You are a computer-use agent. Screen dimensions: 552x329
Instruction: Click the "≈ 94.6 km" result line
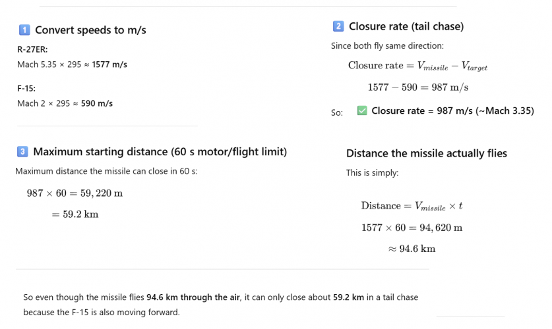coord(412,249)
